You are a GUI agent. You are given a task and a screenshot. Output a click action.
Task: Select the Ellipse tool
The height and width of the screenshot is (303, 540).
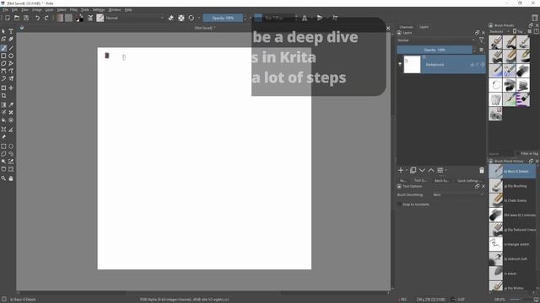[x=11, y=56]
